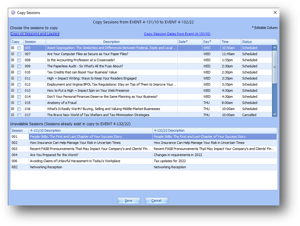Expand the row for session 016
The height and width of the screenshot is (226, 300).
pos(13,109)
